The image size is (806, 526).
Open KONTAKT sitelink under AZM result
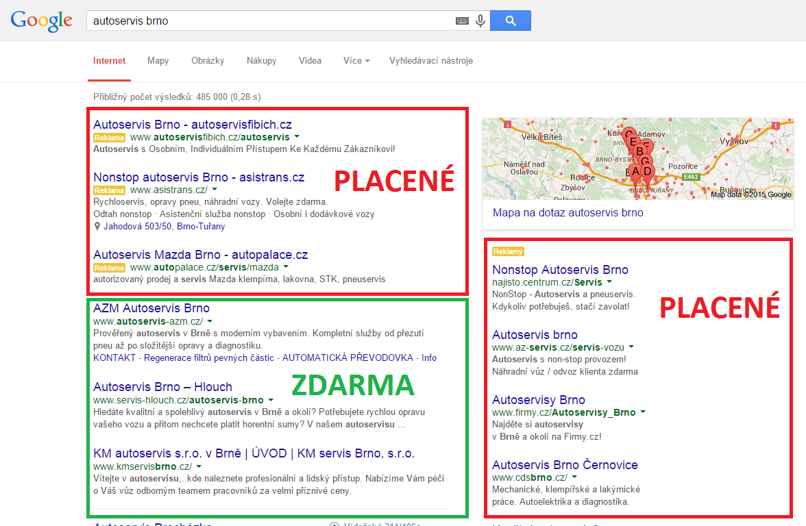click(x=114, y=358)
